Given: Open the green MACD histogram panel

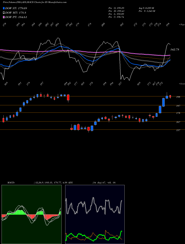Looking at the screenshot, I should click(x=31, y=214).
